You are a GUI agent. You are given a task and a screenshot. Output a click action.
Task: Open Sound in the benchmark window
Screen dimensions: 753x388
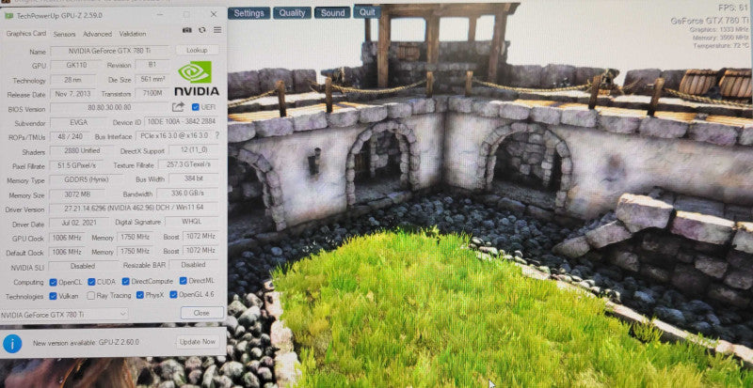[332, 13]
